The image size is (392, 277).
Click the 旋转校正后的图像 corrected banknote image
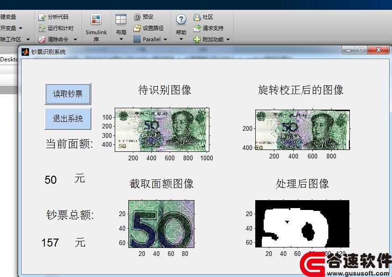pos(302,130)
